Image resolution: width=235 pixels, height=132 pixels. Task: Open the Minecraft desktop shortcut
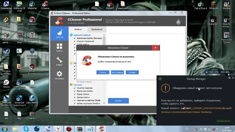click(x=214, y=5)
